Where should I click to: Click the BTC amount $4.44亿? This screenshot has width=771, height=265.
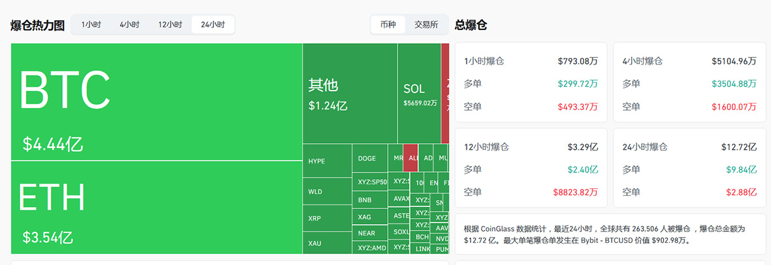click(x=53, y=145)
